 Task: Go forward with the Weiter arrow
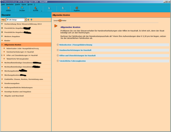(x=61, y=21)
